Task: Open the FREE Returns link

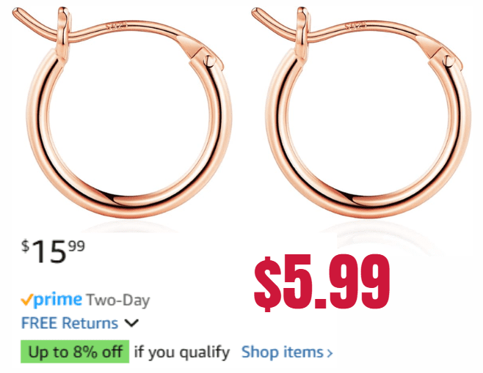Action: point(70,323)
